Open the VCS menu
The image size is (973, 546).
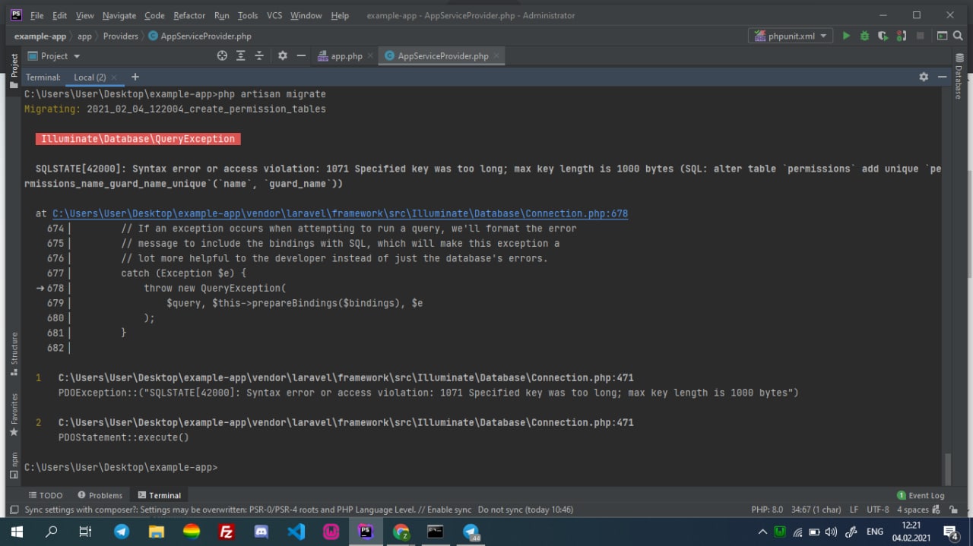pos(274,15)
